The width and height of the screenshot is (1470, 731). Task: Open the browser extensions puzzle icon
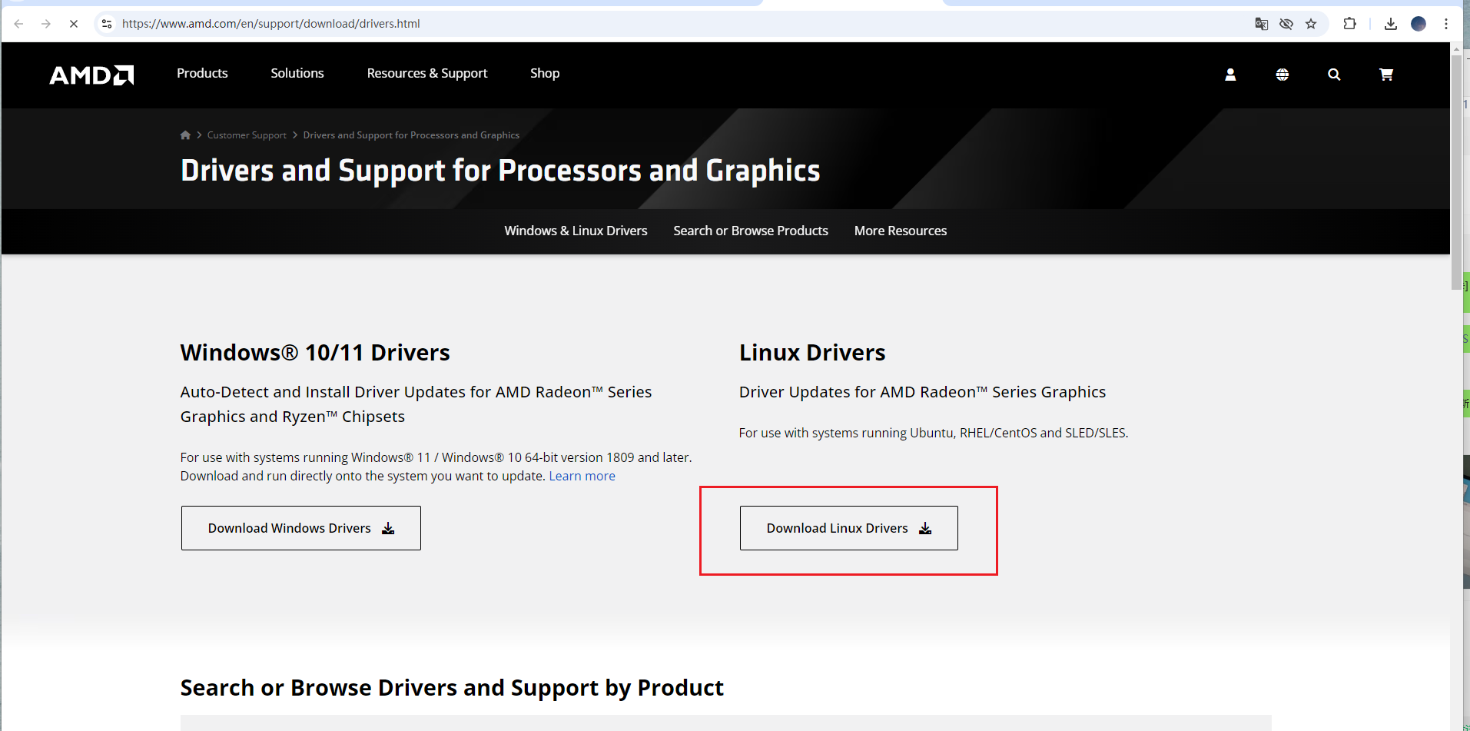(x=1349, y=24)
